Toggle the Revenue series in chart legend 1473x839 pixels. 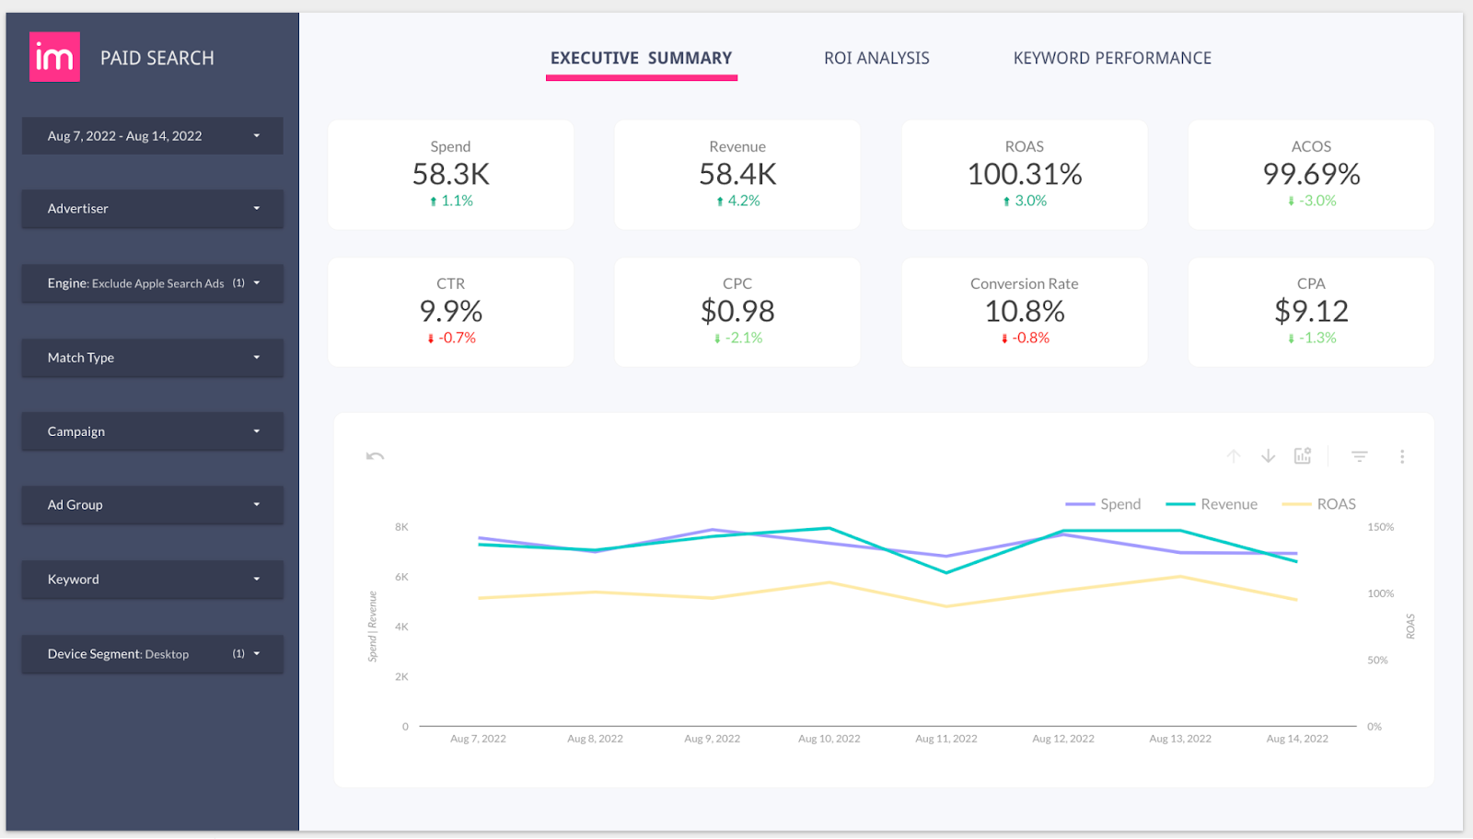tap(1212, 504)
